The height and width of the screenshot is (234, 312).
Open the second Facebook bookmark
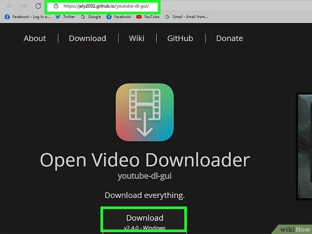tap(119, 17)
